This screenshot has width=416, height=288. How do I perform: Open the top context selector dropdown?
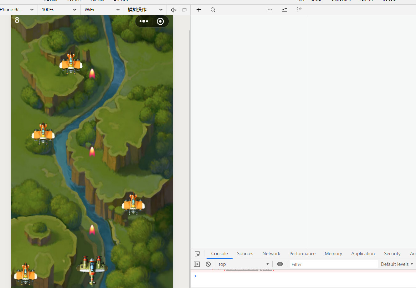pos(244,264)
